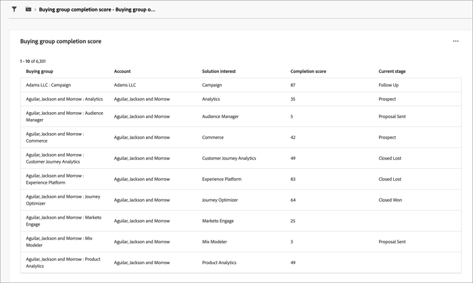The height and width of the screenshot is (283, 473).
Task: Click the Audience Manager solution interest cell
Action: coord(220,116)
